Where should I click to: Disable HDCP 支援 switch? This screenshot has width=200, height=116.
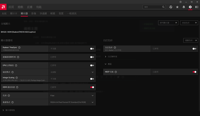point(194,72)
